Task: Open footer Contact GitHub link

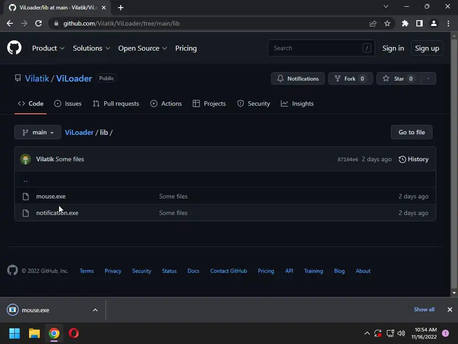Action: [229, 271]
